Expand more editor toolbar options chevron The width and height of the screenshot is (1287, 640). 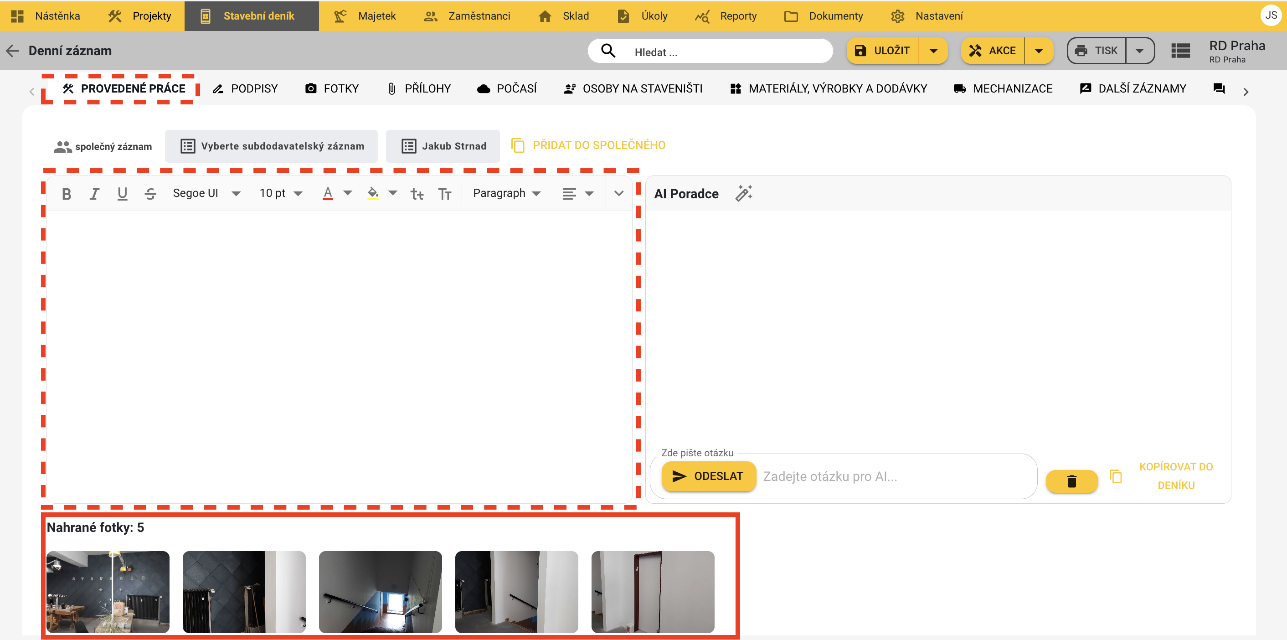(618, 193)
